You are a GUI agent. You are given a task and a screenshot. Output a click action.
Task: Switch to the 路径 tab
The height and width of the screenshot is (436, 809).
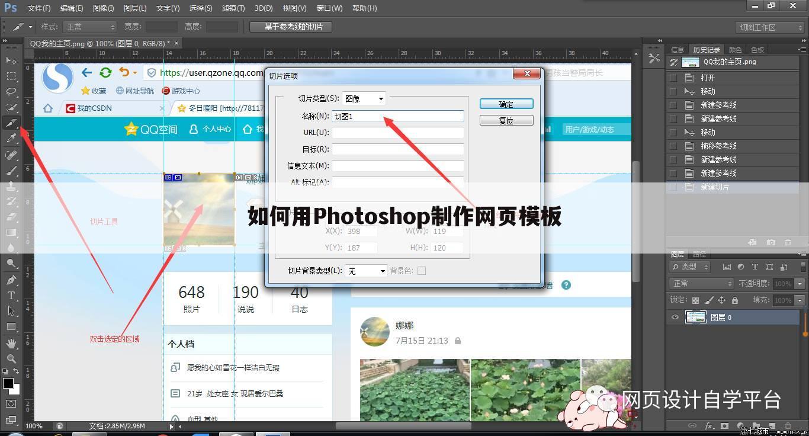point(699,254)
